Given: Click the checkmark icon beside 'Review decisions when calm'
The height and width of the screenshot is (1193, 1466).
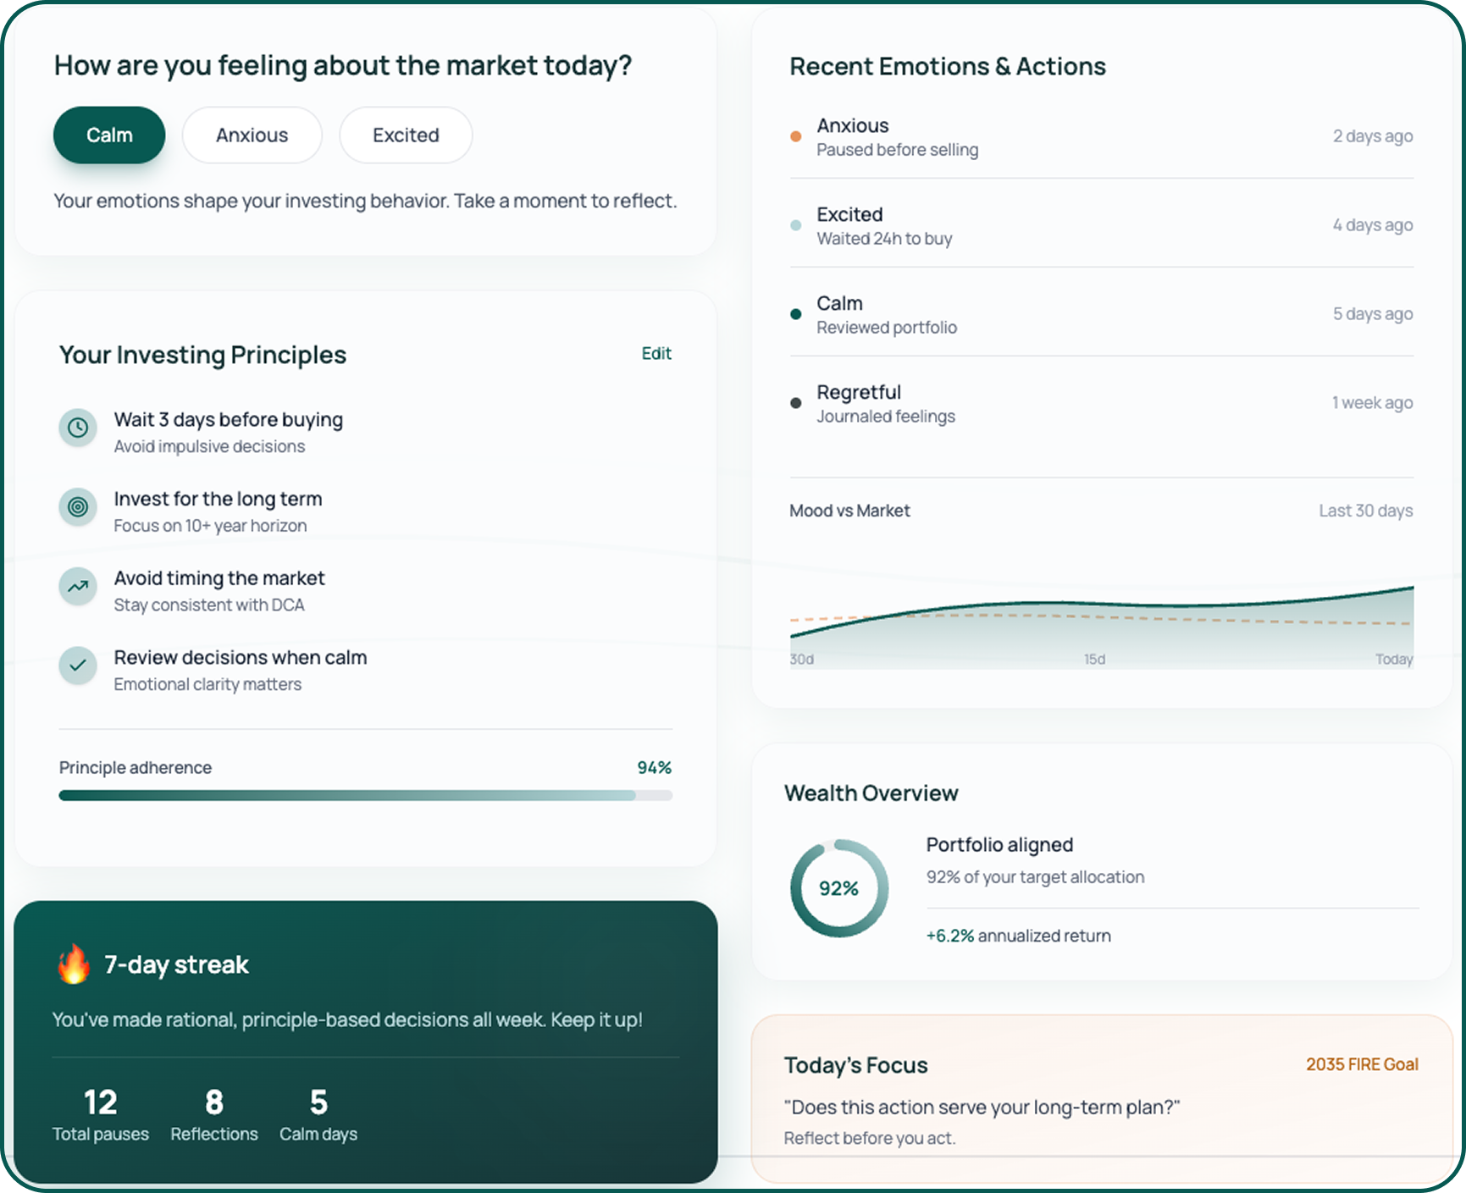Looking at the screenshot, I should (77, 666).
